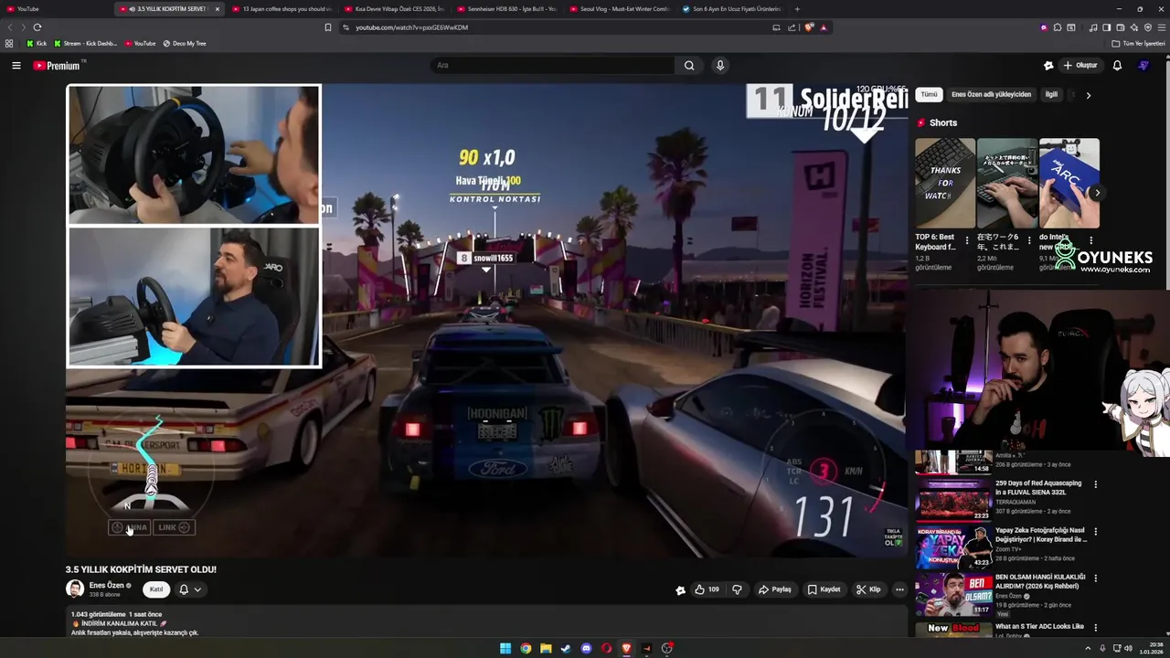Switch to 'Sennheiser HDB 630' tab
The height and width of the screenshot is (658, 1170).
pos(505,9)
